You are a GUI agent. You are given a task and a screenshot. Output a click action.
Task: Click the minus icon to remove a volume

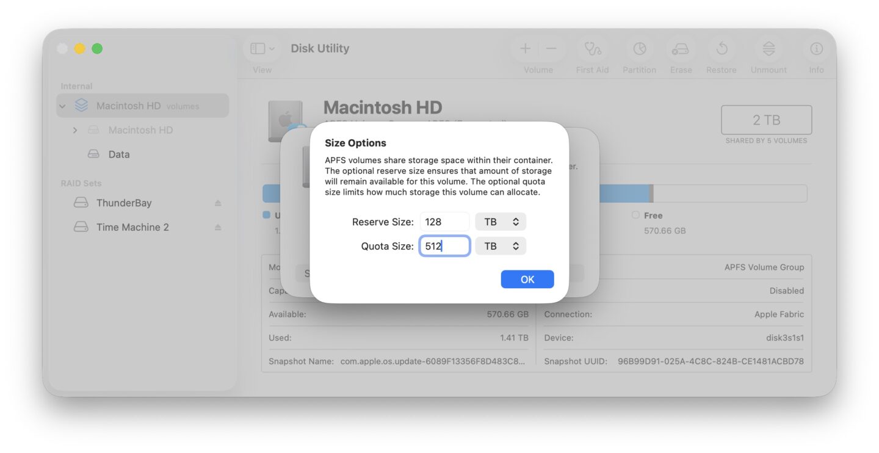pyautogui.click(x=551, y=48)
